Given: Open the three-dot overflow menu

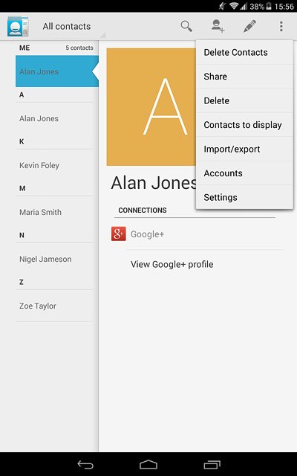Looking at the screenshot, I should click(x=281, y=27).
